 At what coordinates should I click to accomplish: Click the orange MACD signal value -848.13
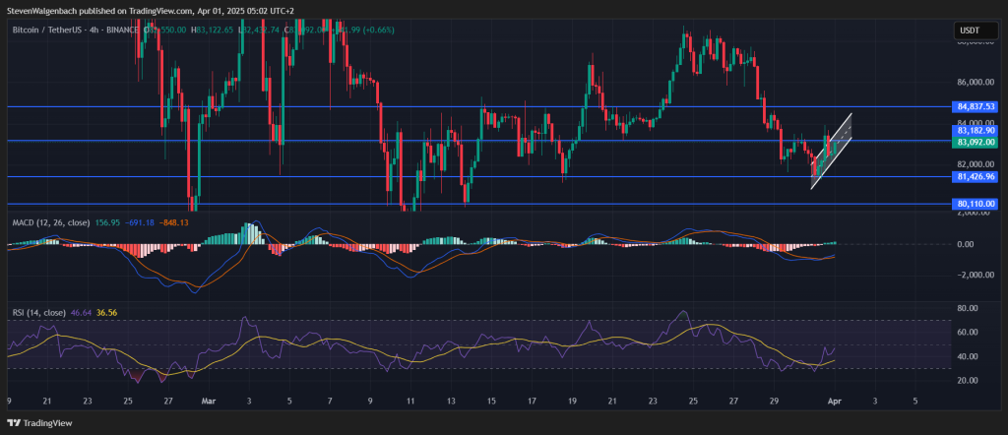tap(174, 221)
